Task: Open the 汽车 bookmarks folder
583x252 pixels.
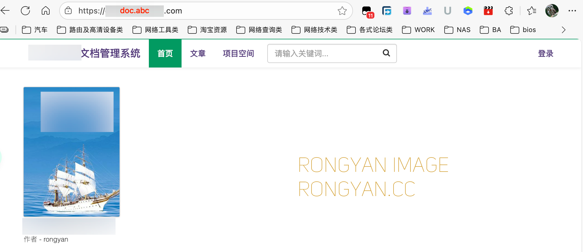Action: [35, 30]
